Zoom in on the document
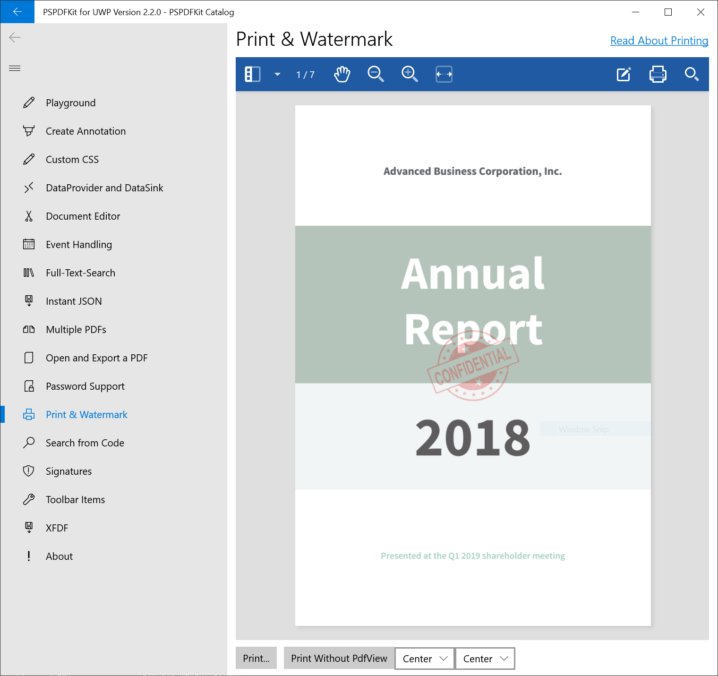Image resolution: width=718 pixels, height=676 pixels. pyautogui.click(x=409, y=74)
